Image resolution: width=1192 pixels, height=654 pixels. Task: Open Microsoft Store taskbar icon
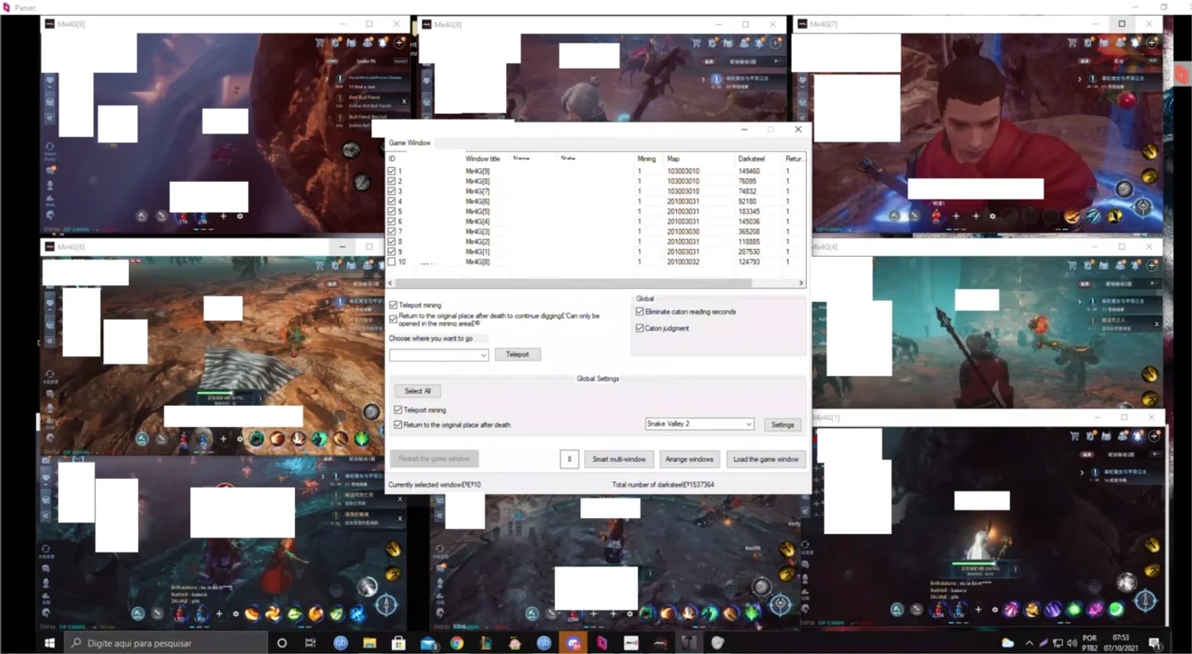pyautogui.click(x=398, y=643)
